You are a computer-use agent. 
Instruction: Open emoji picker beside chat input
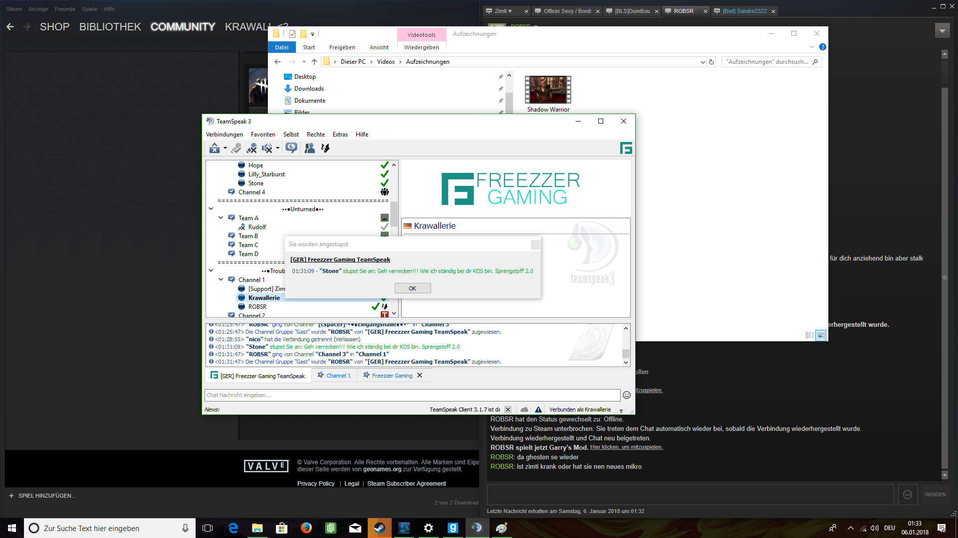(627, 395)
